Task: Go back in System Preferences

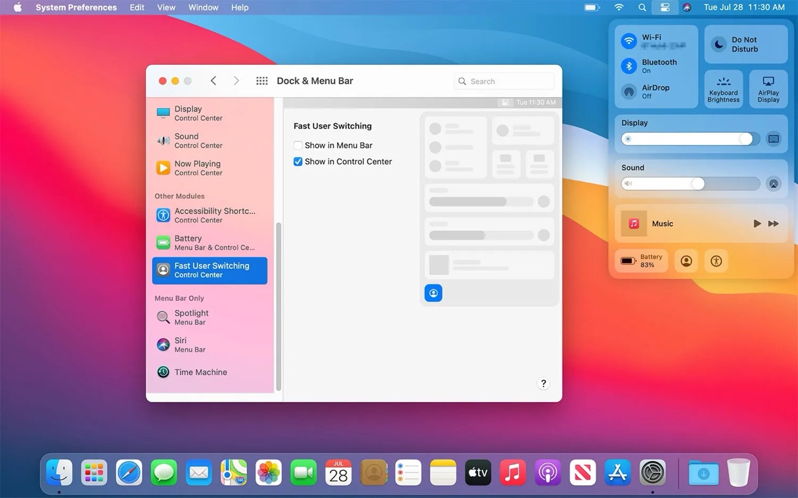Action: point(213,81)
